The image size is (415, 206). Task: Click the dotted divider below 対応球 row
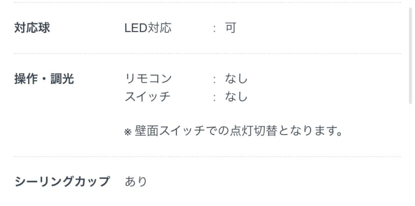pos(207,54)
